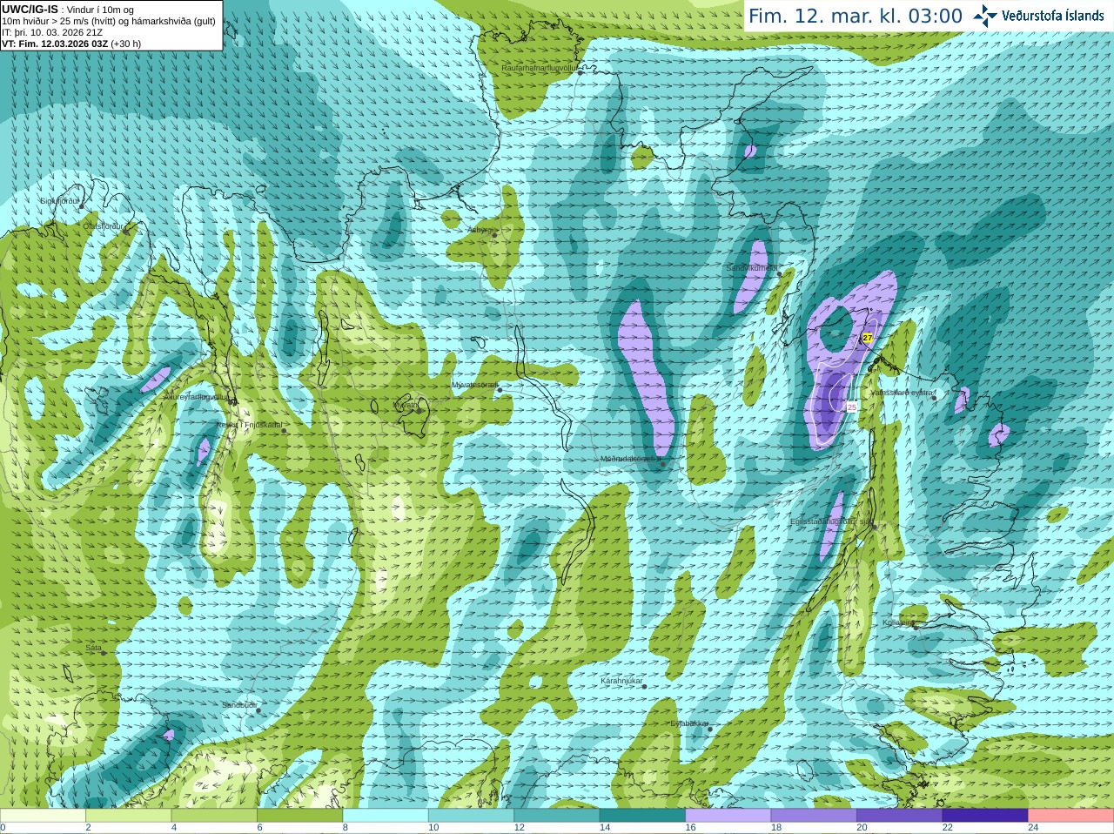Screen dimensions: 1114x834
Task: Click the Fim. 12. mar. kl. 03:00 title
Action: point(856,16)
